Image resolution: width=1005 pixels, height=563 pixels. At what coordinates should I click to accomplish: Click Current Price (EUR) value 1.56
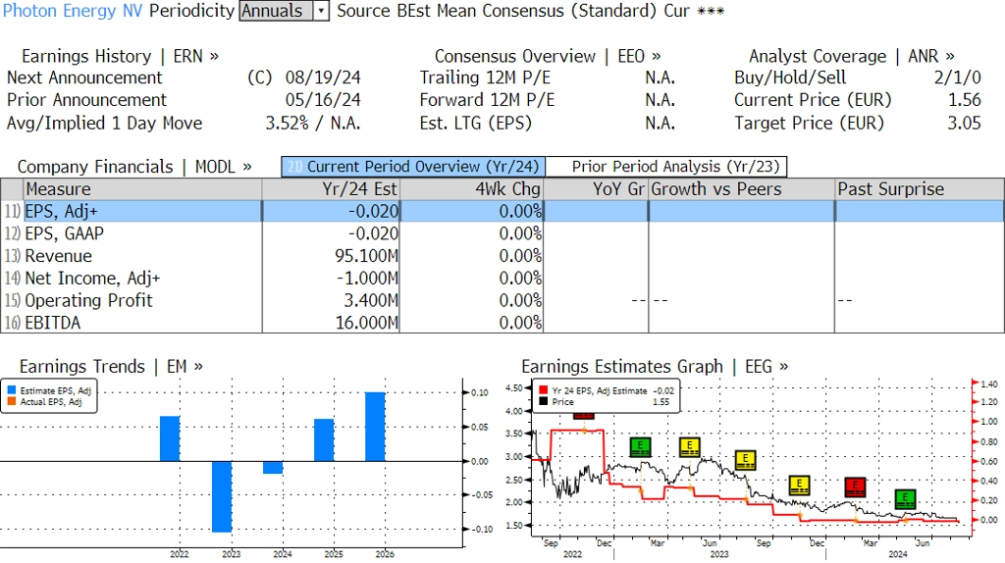coord(965,100)
